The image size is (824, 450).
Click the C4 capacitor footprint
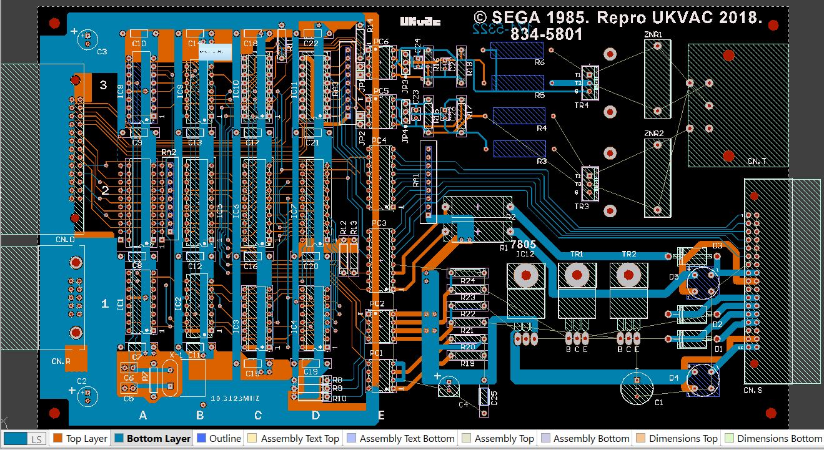(447, 386)
